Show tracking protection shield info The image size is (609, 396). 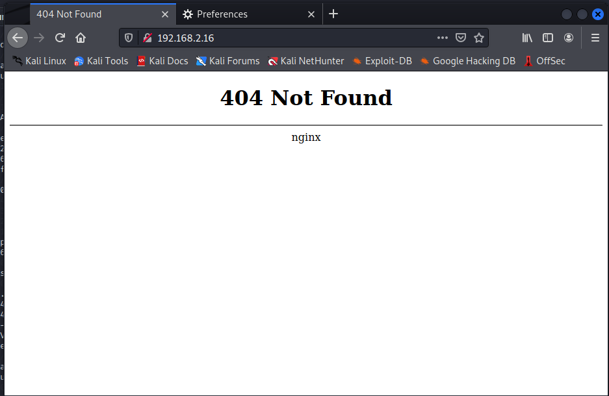[x=129, y=38]
